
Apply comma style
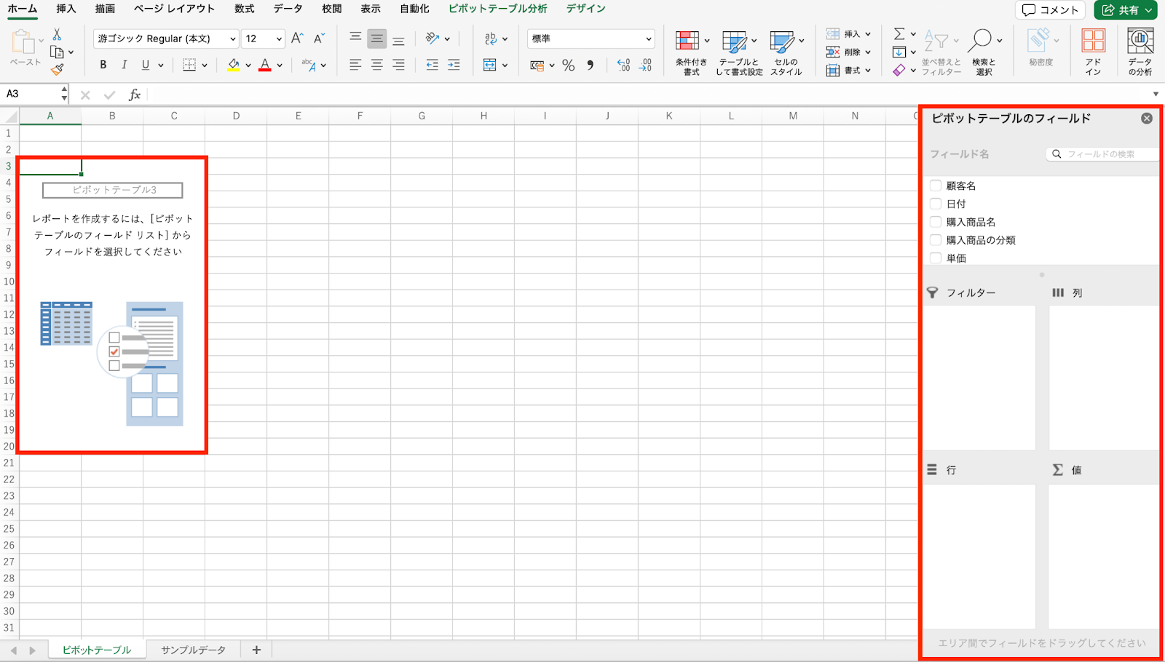click(x=591, y=65)
